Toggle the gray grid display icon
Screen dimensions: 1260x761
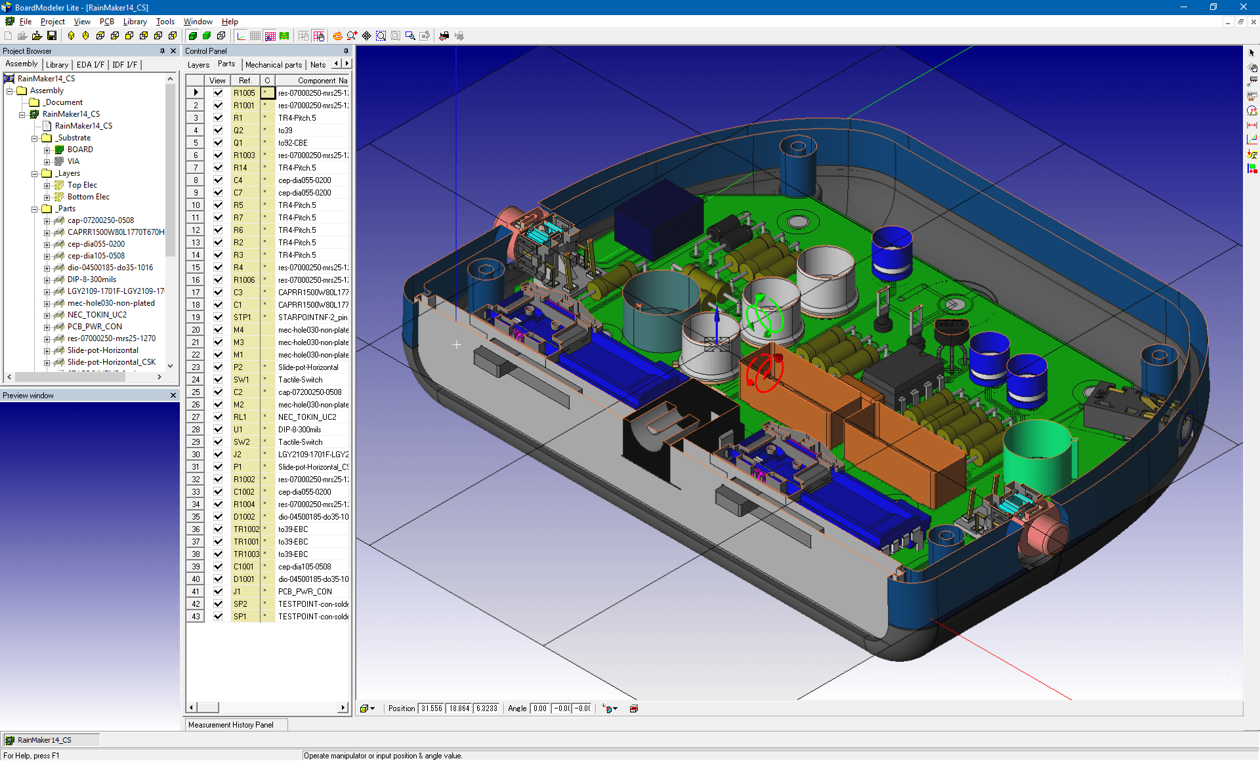255,36
